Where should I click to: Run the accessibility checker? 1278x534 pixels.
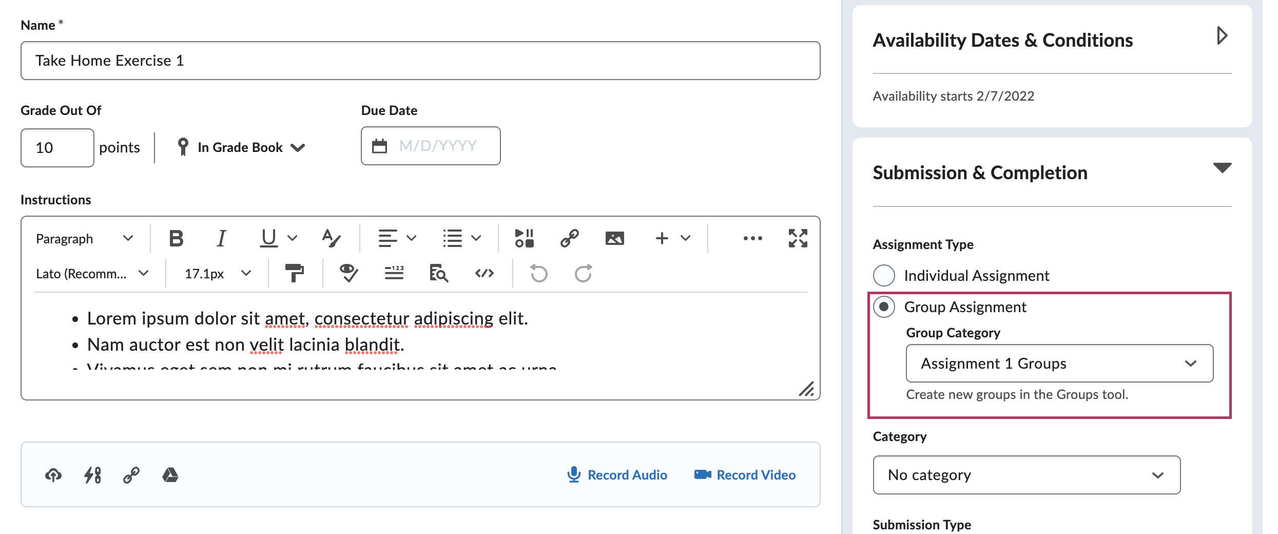(x=348, y=274)
